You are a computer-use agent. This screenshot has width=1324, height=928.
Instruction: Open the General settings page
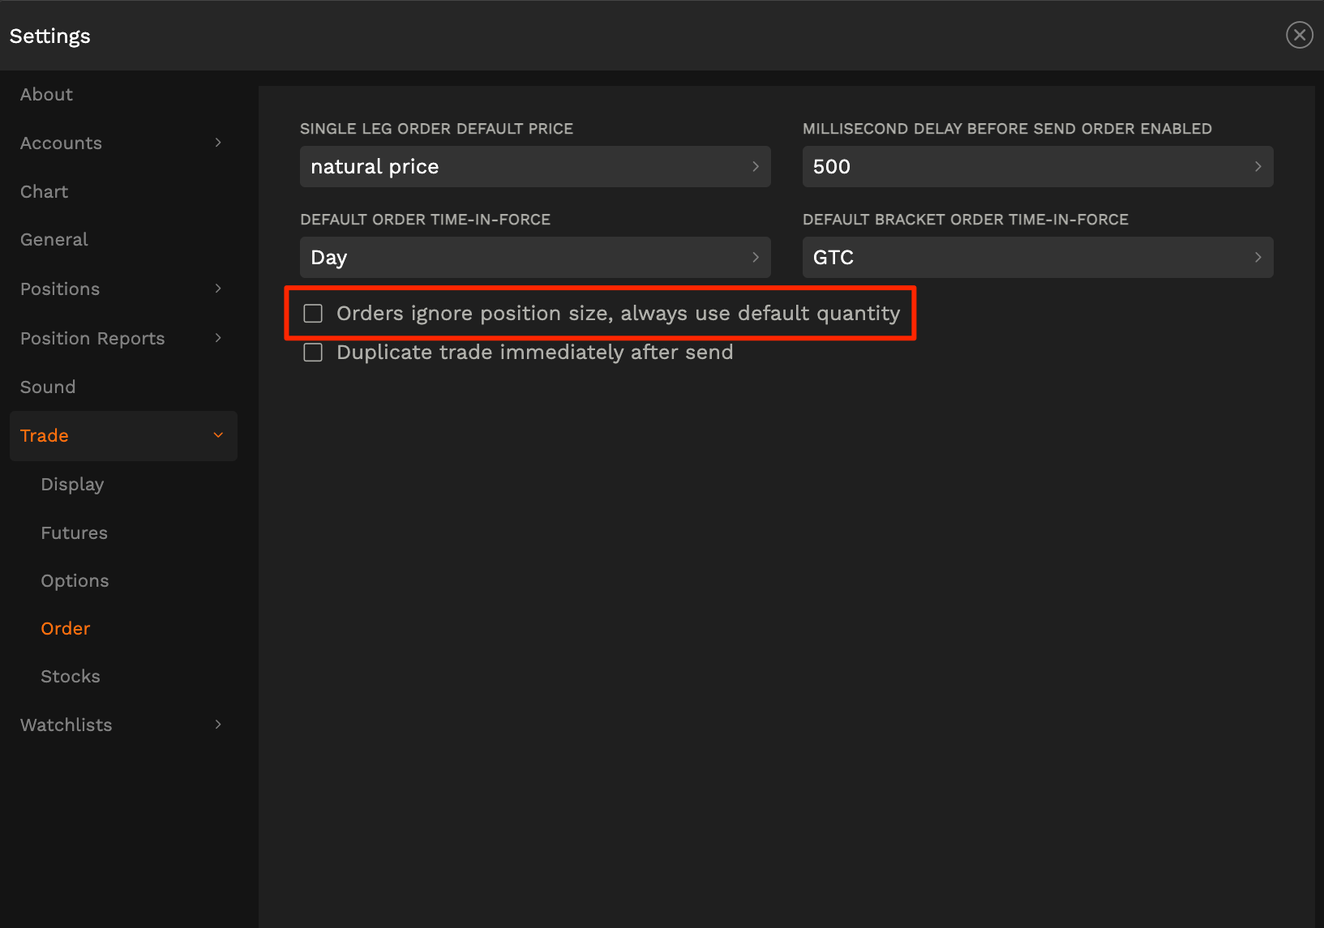tap(54, 239)
